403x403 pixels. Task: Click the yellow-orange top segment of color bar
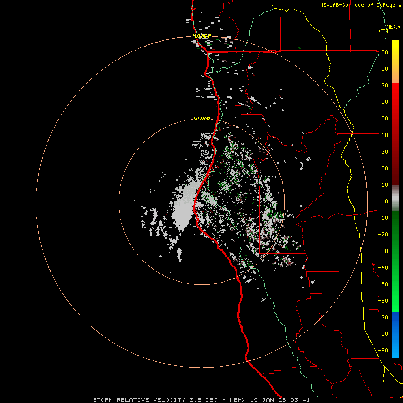coord(395,62)
